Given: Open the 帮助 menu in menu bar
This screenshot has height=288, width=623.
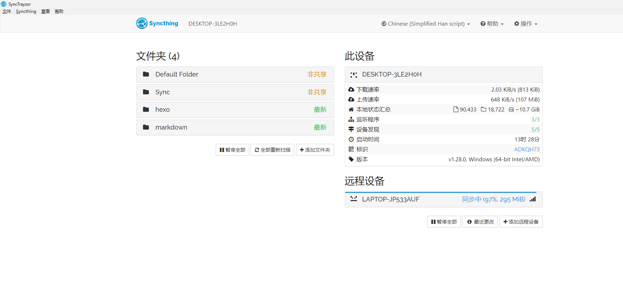Looking at the screenshot, I should coord(59,11).
